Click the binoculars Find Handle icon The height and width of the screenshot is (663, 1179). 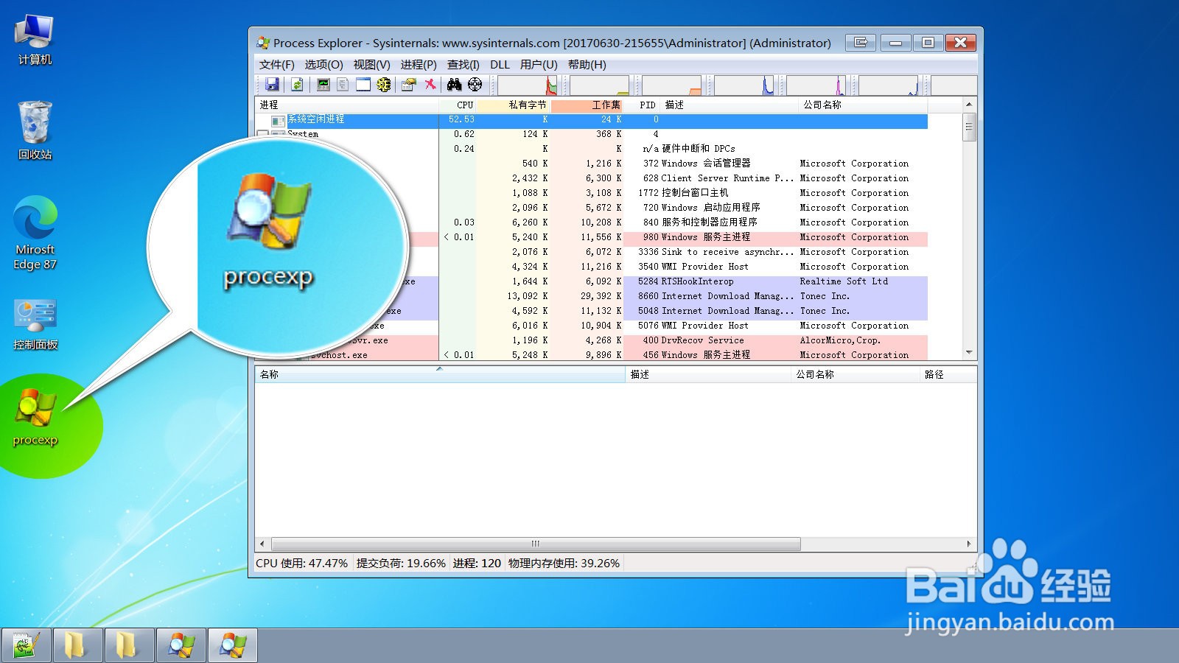point(454,85)
